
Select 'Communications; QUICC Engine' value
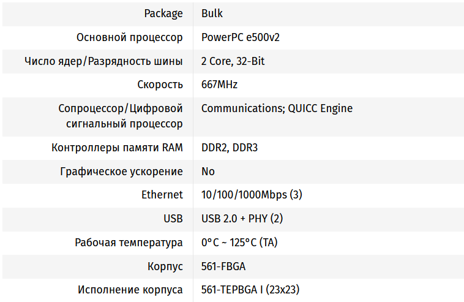point(277,108)
